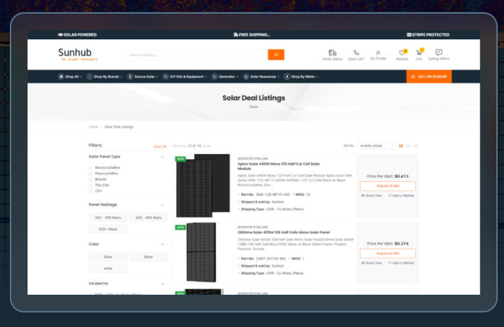Open the Shop By Brands menu
Screen dimensions: 504x327
point(106,77)
